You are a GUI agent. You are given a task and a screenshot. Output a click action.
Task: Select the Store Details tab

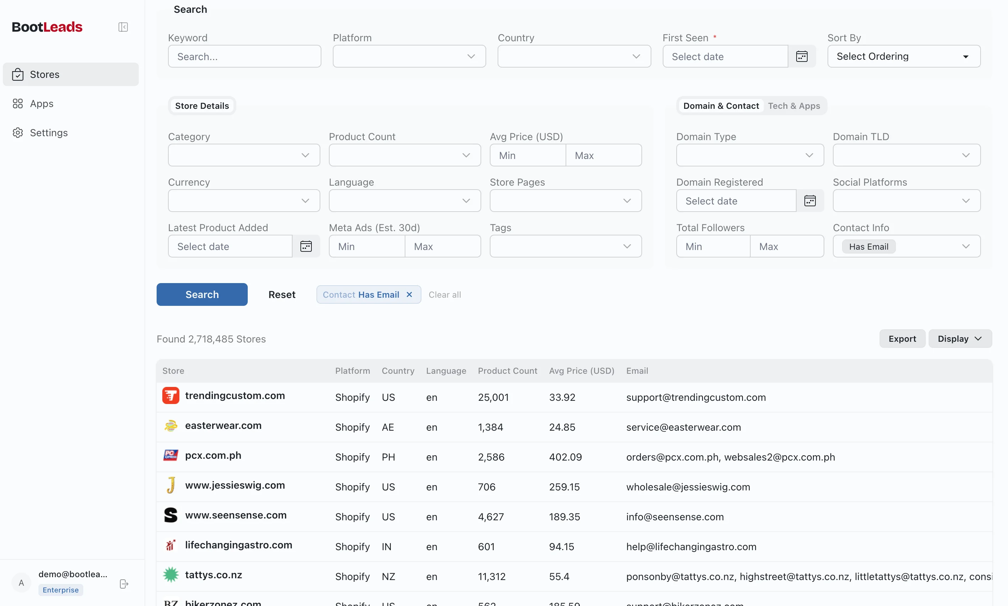pos(202,105)
